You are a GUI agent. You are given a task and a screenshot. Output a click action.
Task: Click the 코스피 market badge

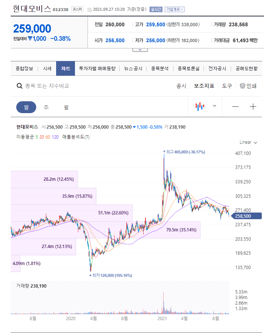coord(77,9)
